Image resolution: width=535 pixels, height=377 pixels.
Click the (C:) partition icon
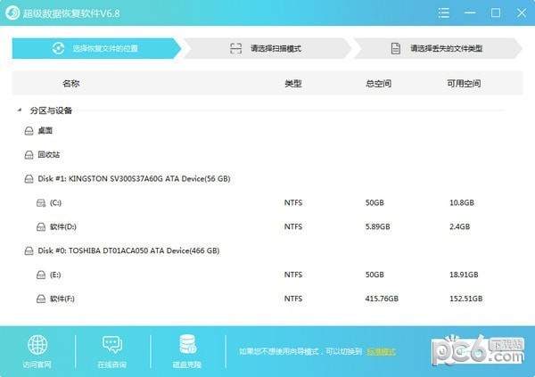tap(41, 203)
